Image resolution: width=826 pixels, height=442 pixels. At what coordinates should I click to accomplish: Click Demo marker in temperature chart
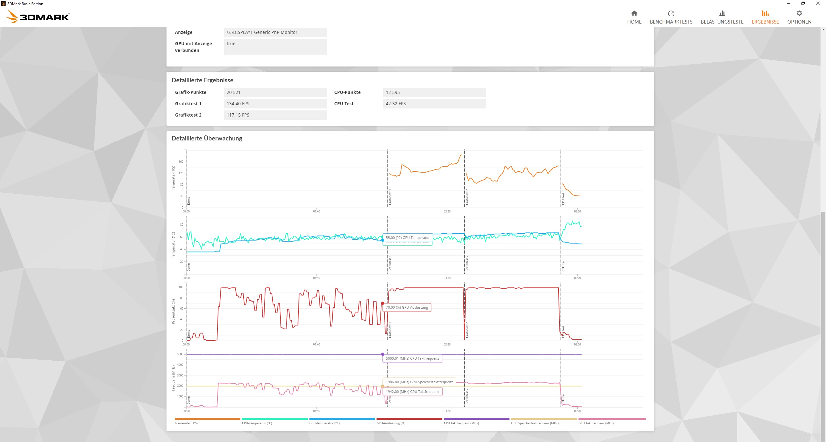189,267
